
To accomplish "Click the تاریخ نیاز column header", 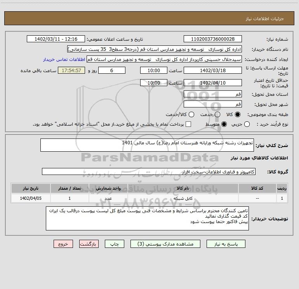I will (x=31, y=188).
